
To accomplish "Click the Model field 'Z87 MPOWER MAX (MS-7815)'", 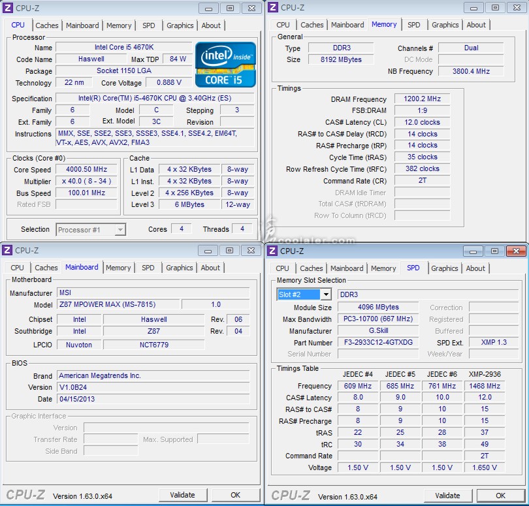I will (x=118, y=304).
